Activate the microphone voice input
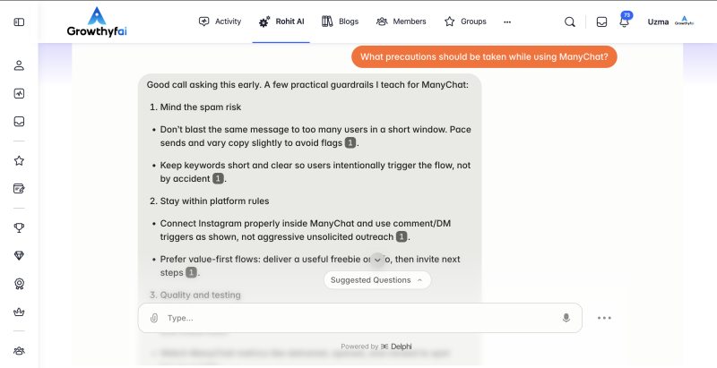The width and height of the screenshot is (717, 368). (x=566, y=318)
